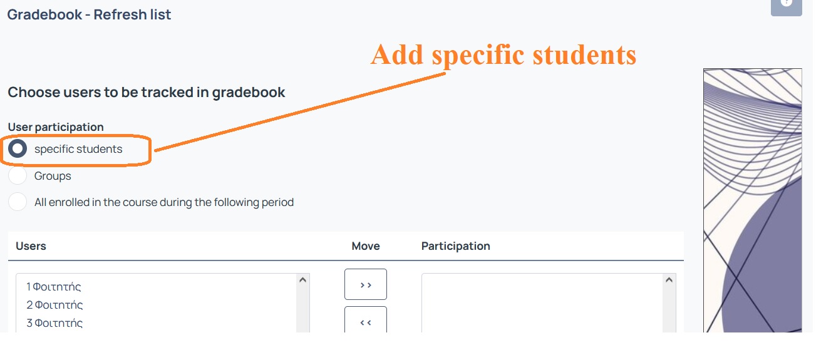Click inside the empty Participation list box
Image resolution: width=821 pixels, height=345 pixels.
542,304
